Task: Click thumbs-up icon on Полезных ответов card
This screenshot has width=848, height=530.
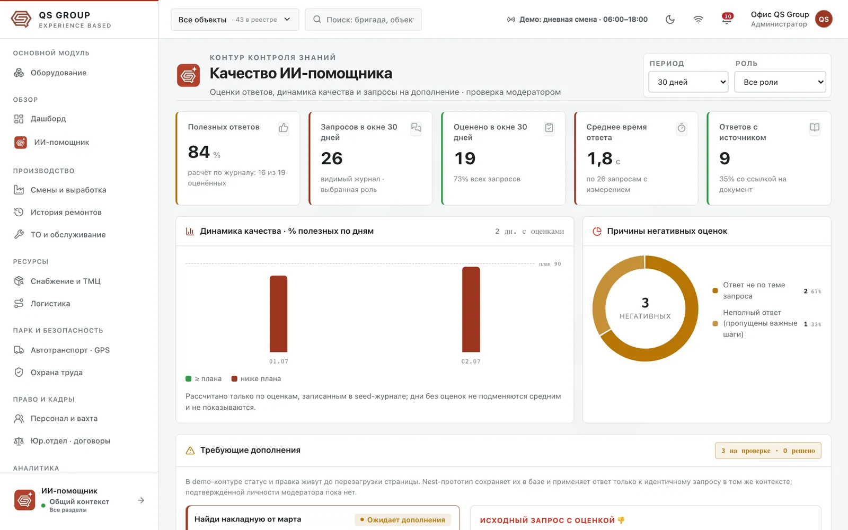Action: (x=284, y=128)
